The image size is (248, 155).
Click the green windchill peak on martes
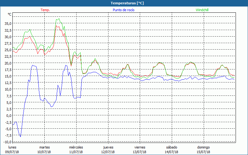(x=59, y=19)
